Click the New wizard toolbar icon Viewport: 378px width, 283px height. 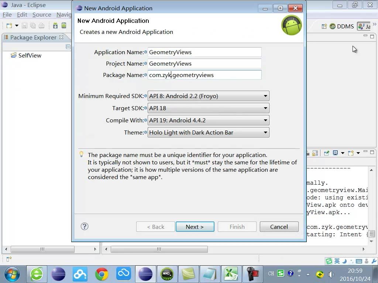tap(9, 25)
